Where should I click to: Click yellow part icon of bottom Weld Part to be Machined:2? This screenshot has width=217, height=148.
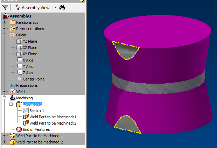point(13,142)
